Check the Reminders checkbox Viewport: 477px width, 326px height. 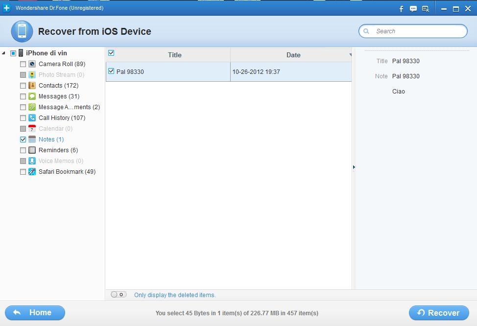[x=23, y=150]
